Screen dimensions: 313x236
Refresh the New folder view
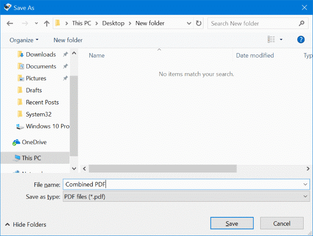(199, 23)
